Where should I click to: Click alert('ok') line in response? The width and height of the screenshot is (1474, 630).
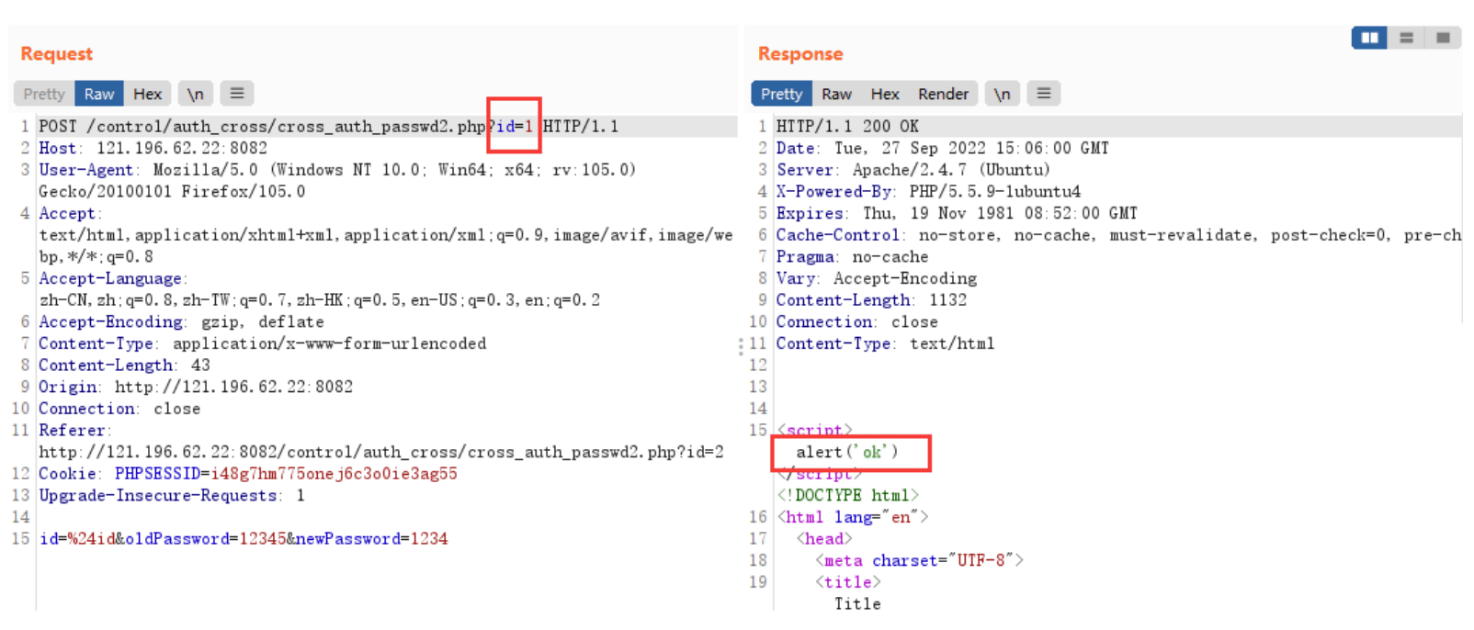847,452
